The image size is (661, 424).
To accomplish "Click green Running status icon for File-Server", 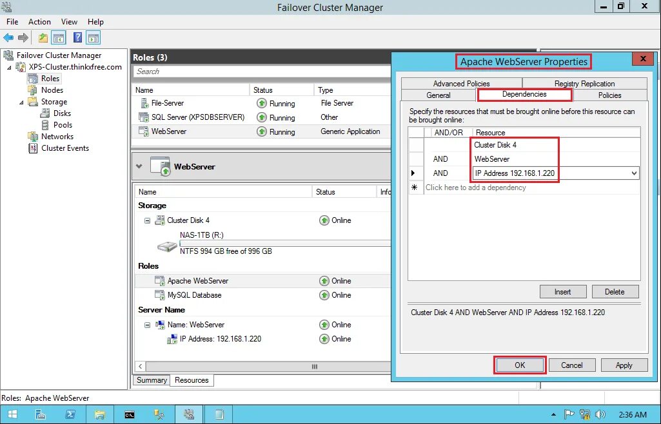I will click(262, 103).
